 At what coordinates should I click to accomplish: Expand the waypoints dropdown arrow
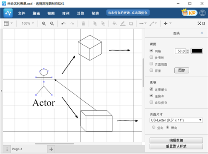[x=156, y=23]
